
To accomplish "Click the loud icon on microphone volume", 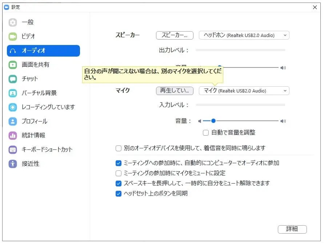I will click(283, 121).
